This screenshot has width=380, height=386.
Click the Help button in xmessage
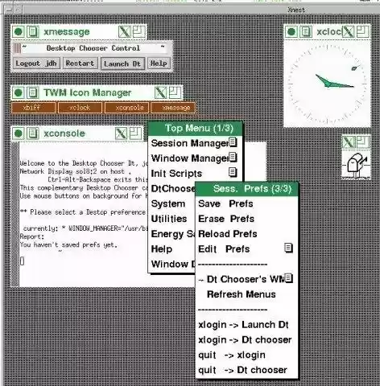(159, 64)
